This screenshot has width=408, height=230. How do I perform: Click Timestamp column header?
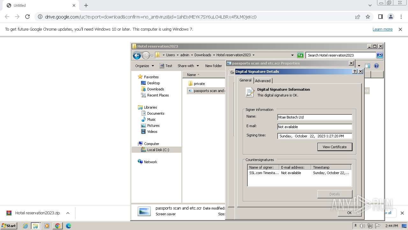point(331,167)
